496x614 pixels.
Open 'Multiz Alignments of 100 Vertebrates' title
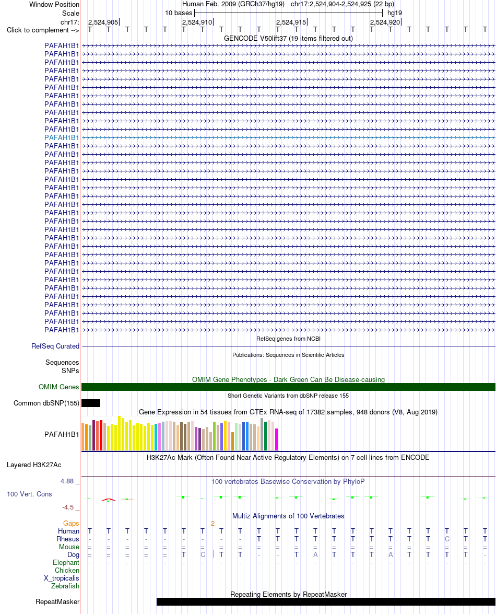click(288, 516)
